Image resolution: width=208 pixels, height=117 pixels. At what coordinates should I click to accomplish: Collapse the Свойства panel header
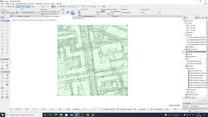click(184, 103)
